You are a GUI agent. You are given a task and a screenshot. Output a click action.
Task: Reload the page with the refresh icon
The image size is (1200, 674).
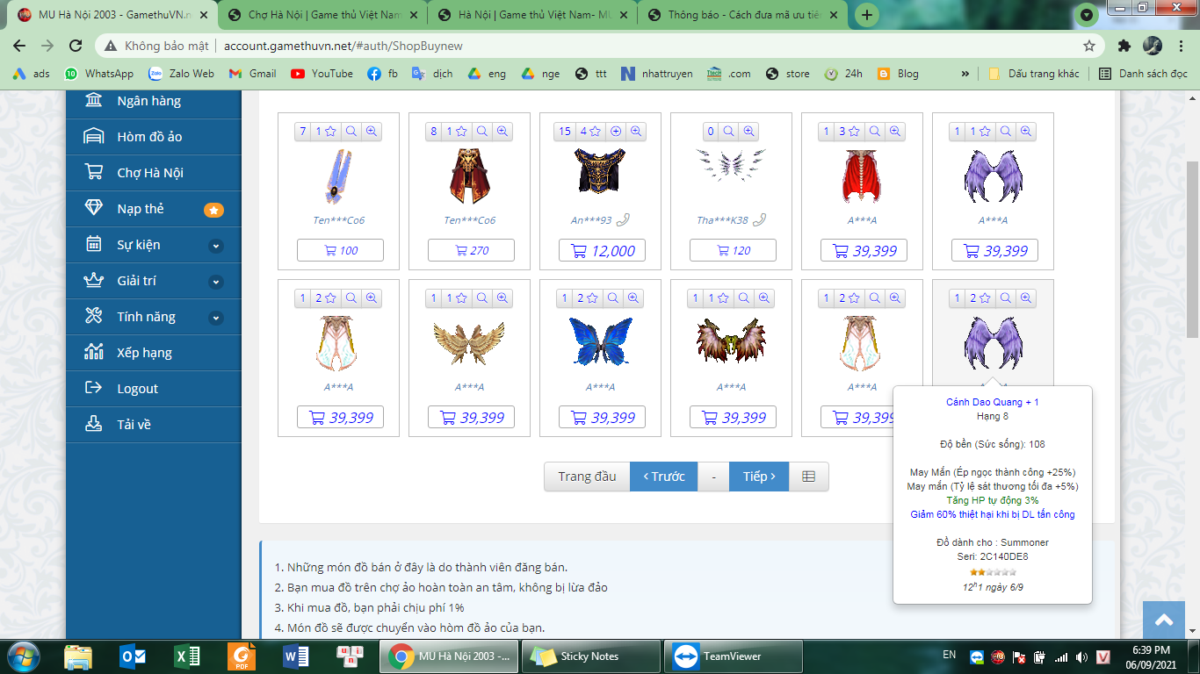point(76,46)
